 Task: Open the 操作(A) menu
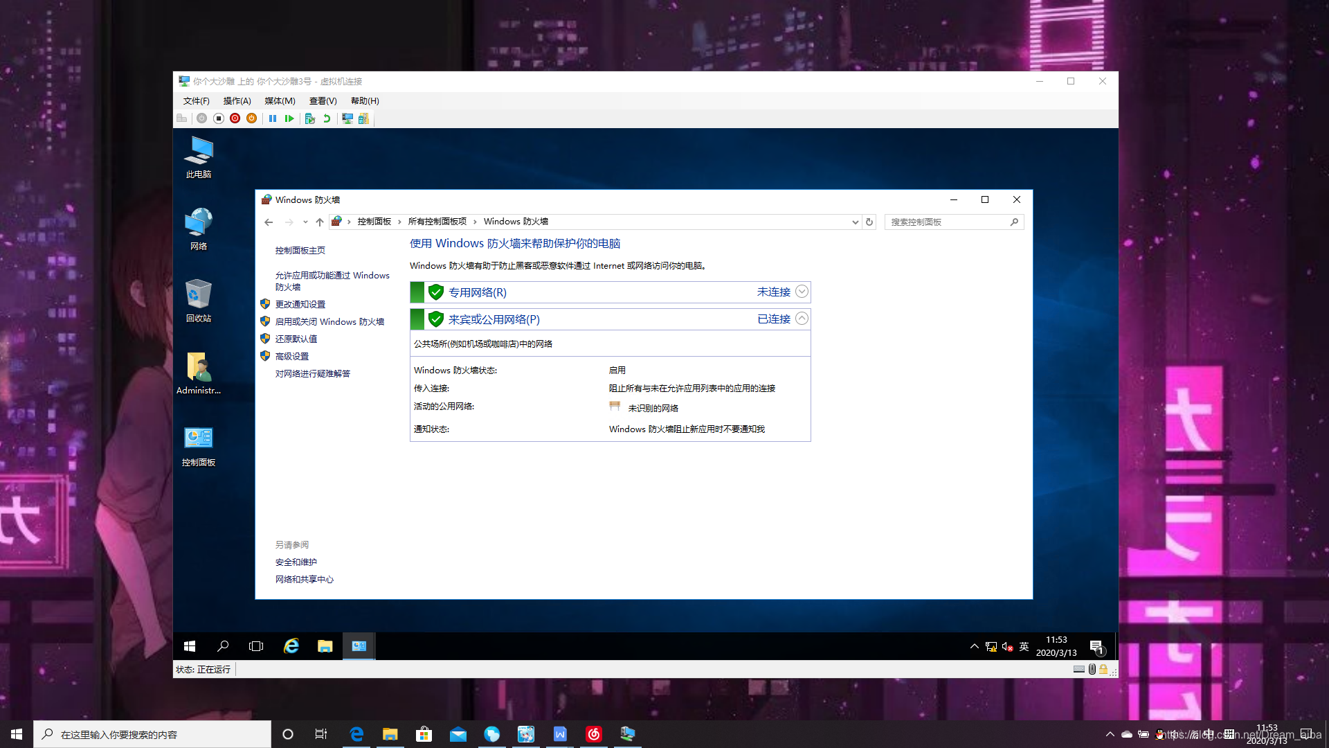(x=237, y=101)
